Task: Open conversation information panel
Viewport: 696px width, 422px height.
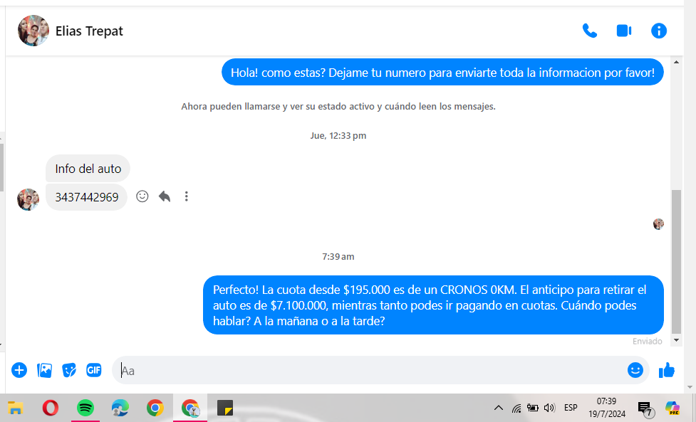Action: coord(659,31)
